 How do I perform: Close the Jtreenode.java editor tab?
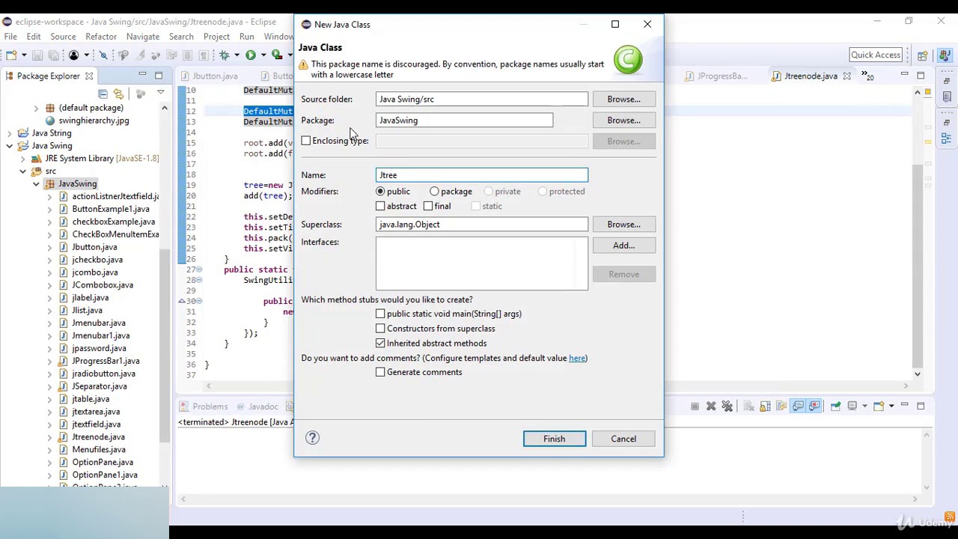pos(846,76)
